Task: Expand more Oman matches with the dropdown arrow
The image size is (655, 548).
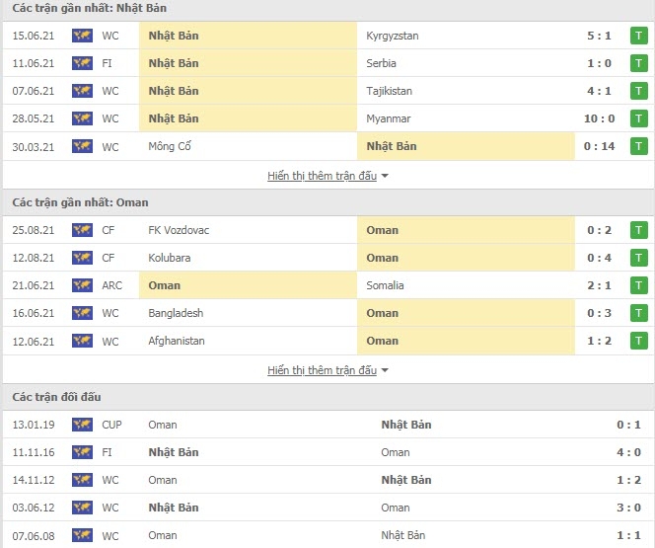Action: coord(385,370)
